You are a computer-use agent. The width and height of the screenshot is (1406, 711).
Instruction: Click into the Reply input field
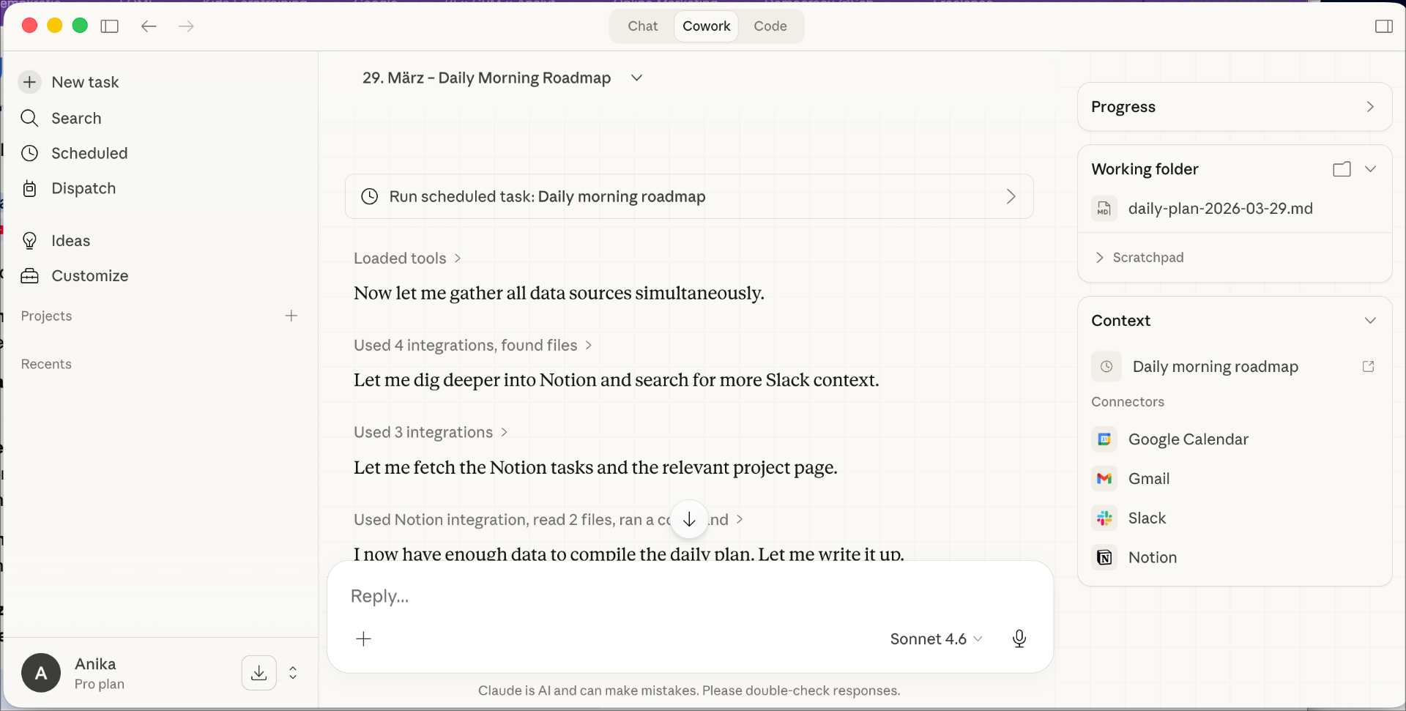point(689,596)
